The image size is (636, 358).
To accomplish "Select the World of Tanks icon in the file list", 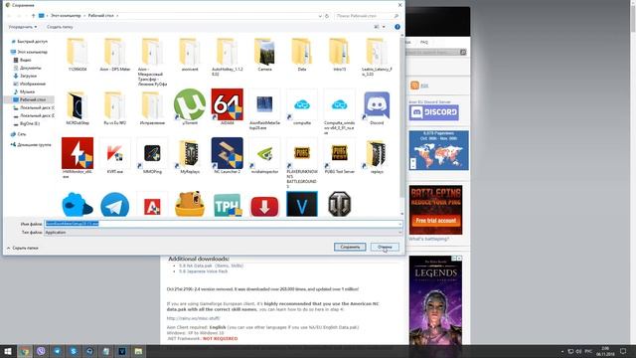I will [339, 204].
